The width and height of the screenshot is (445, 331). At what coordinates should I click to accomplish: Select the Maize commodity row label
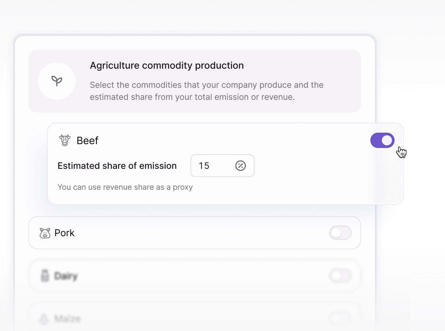point(67,319)
